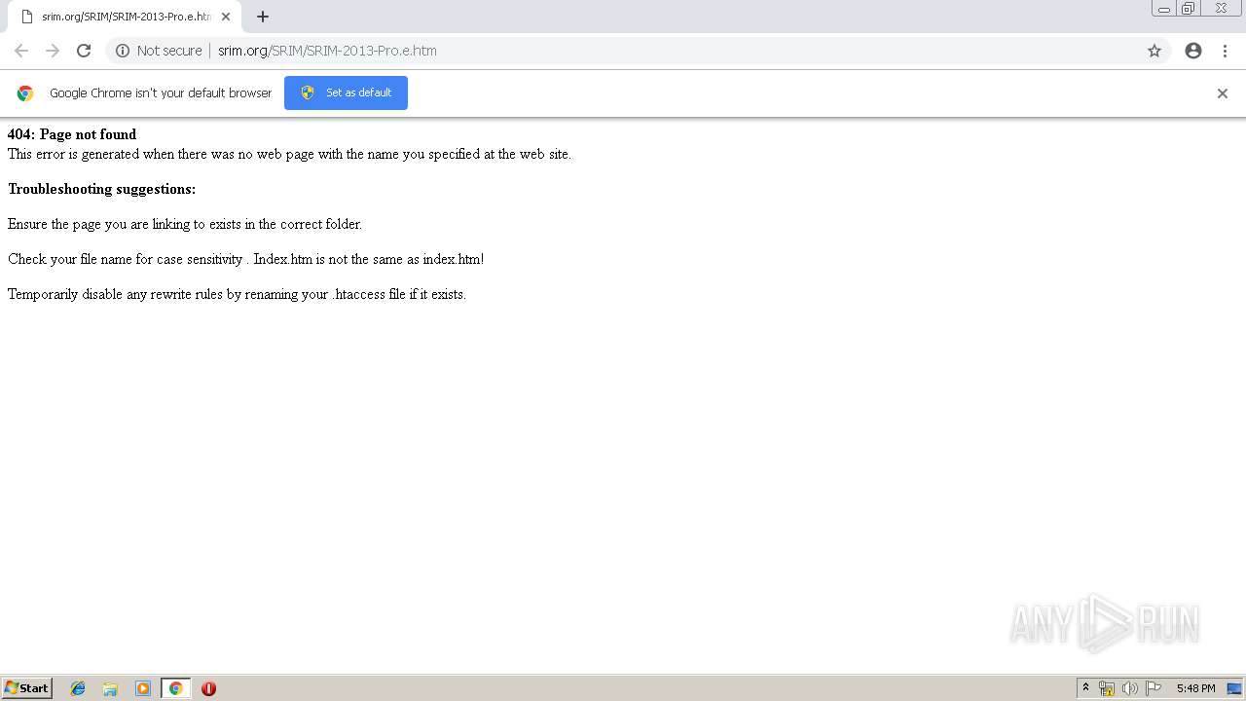The image size is (1246, 701).
Task: Dismiss the default browser notification bar
Action: point(1223,93)
